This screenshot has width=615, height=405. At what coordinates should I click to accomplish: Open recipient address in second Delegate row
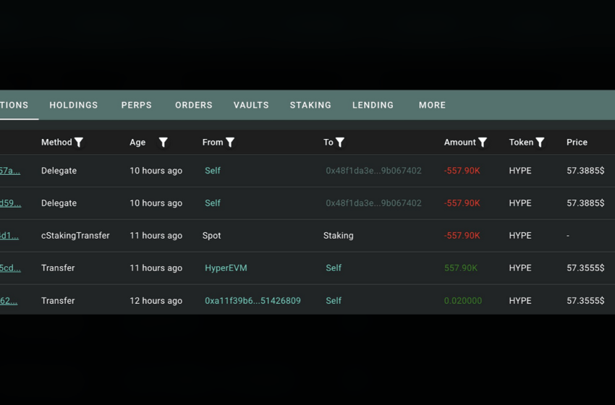coord(373,203)
